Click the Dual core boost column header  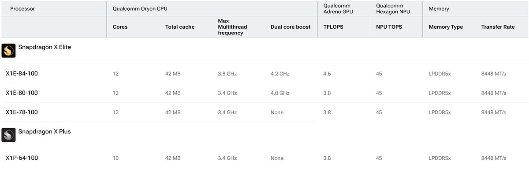[291, 27]
